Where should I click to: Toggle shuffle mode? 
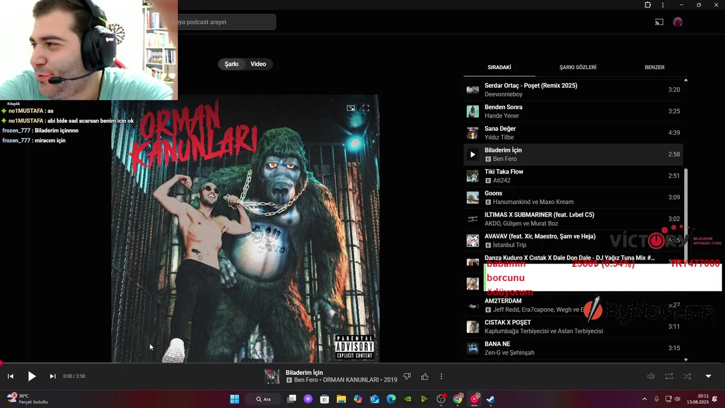tap(687, 376)
